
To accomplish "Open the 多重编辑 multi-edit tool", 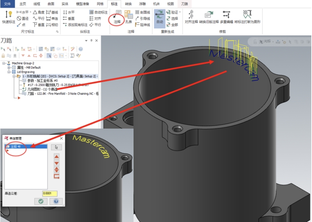I will click(227, 17).
